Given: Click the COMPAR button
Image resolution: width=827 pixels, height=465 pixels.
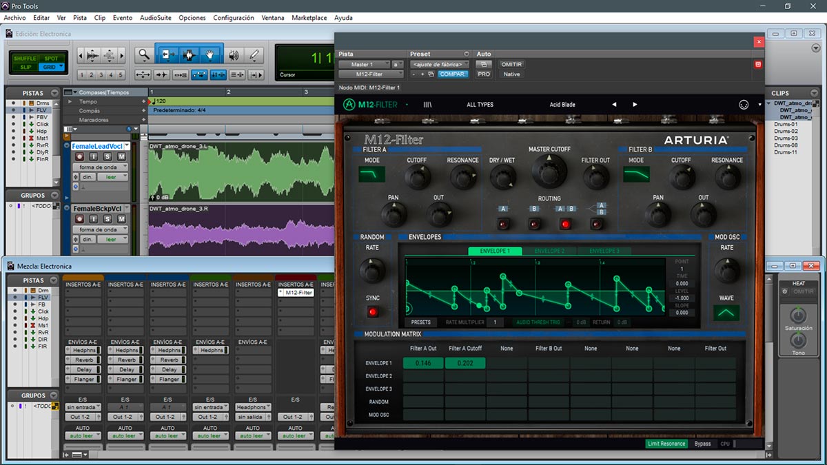Looking at the screenshot, I should 453,74.
